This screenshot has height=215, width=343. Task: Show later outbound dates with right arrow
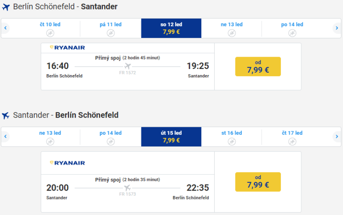pos(337,28)
